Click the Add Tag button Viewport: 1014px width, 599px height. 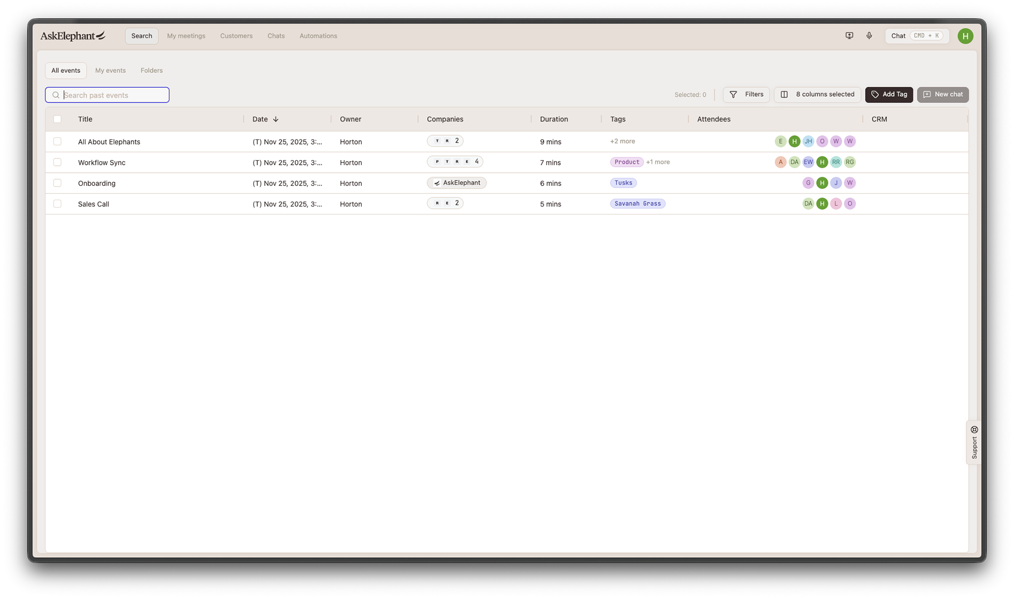889,95
